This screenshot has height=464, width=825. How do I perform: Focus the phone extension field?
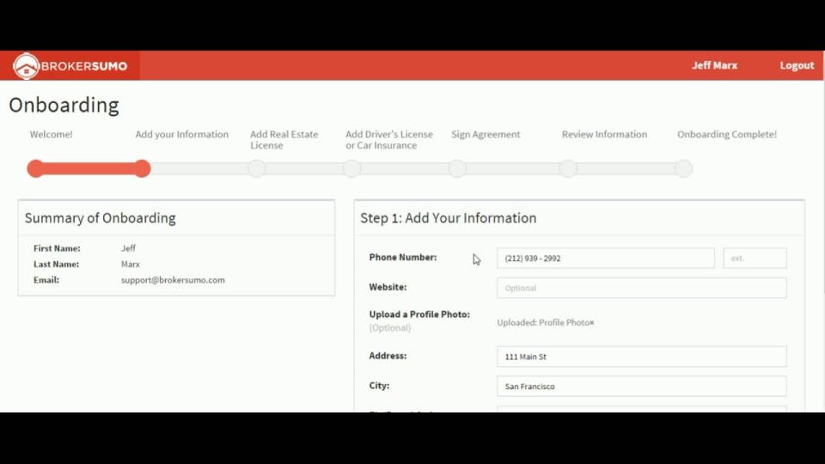[x=755, y=259]
